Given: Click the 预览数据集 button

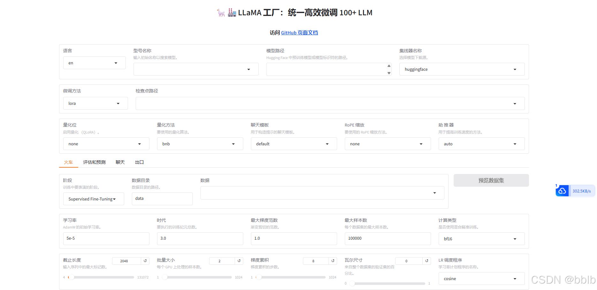Looking at the screenshot, I should point(491,180).
